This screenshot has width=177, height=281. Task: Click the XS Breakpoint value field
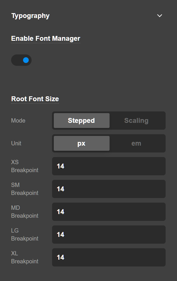pyautogui.click(x=109, y=166)
